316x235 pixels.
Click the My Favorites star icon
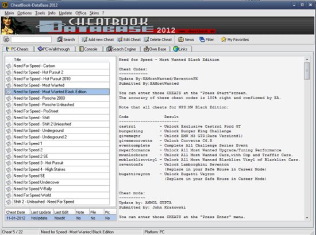pos(223,40)
